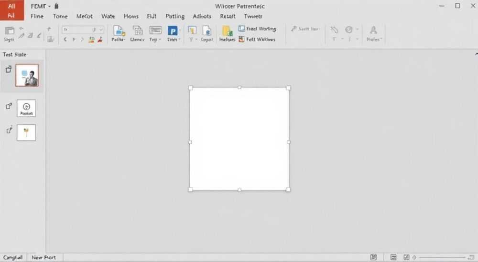Open the ElJt ribbon tab
The image size is (478, 262).
[152, 16]
